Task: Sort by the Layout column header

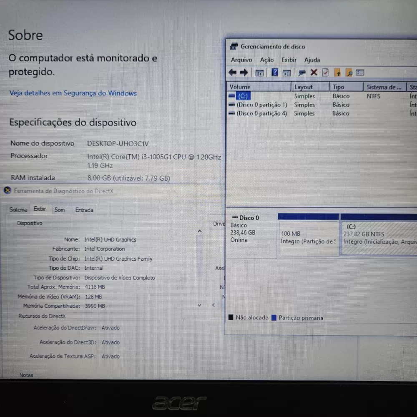Action: point(310,87)
